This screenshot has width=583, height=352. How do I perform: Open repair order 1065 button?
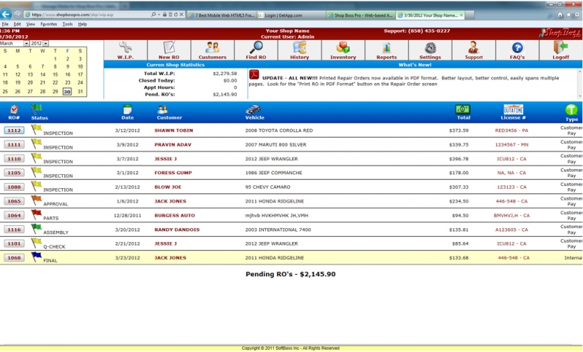pyautogui.click(x=14, y=201)
